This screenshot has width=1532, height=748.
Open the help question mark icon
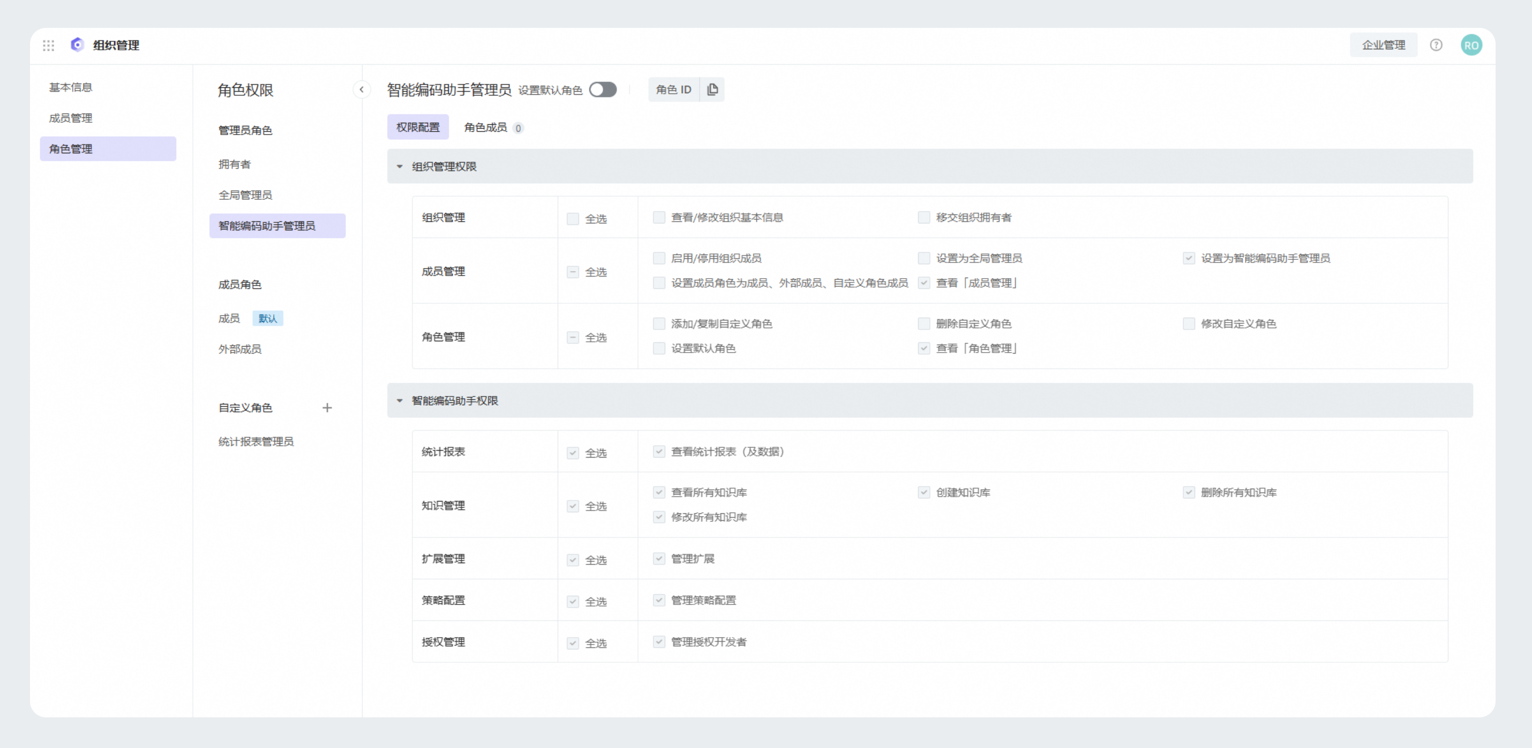(1436, 44)
